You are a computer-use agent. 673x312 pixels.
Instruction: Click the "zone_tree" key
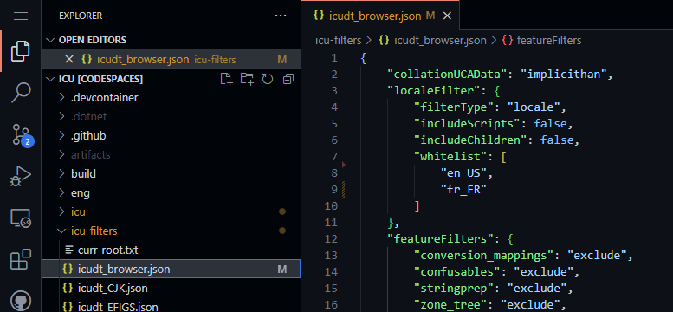click(x=451, y=305)
